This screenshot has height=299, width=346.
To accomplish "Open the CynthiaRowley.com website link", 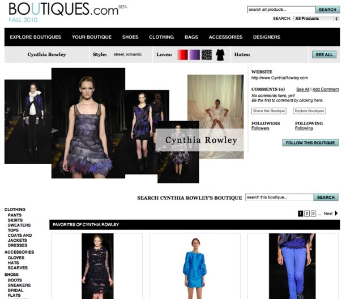I will pos(280,78).
